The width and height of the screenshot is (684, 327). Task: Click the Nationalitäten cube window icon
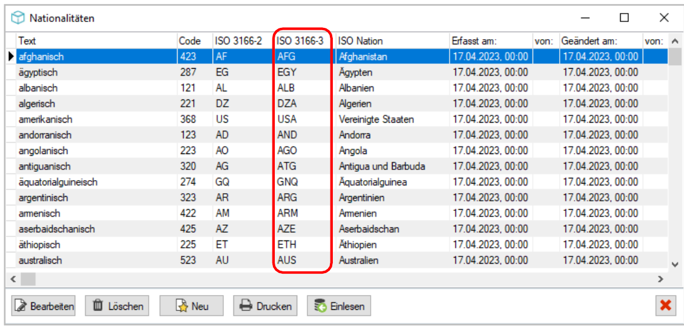pyautogui.click(x=17, y=18)
